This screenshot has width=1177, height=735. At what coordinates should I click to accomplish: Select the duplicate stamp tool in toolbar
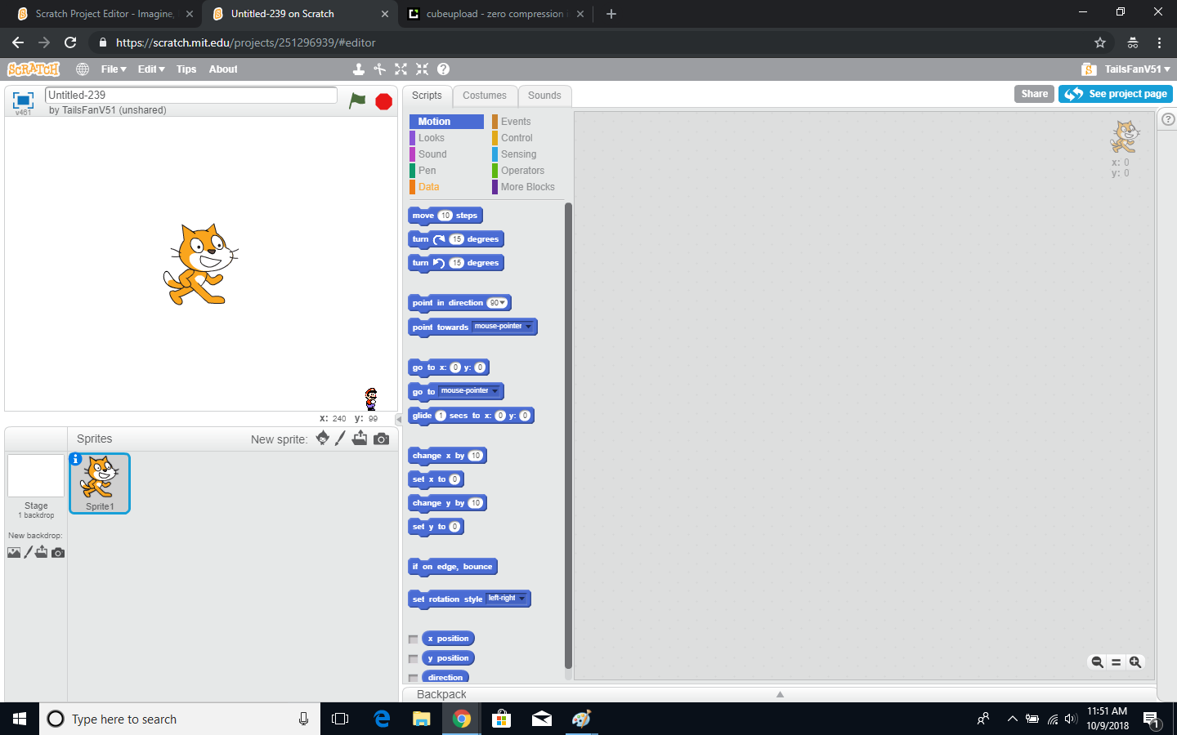tap(358, 69)
